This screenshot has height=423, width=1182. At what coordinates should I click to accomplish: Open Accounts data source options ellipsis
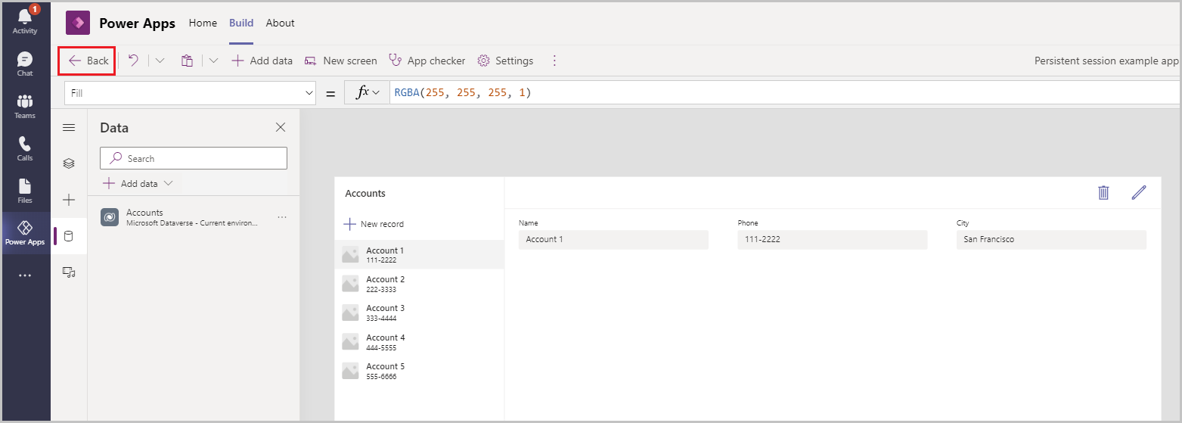click(282, 217)
